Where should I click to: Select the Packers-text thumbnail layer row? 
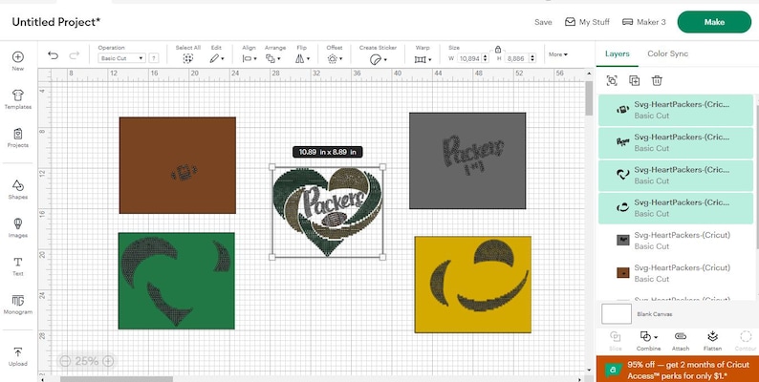coord(676,142)
